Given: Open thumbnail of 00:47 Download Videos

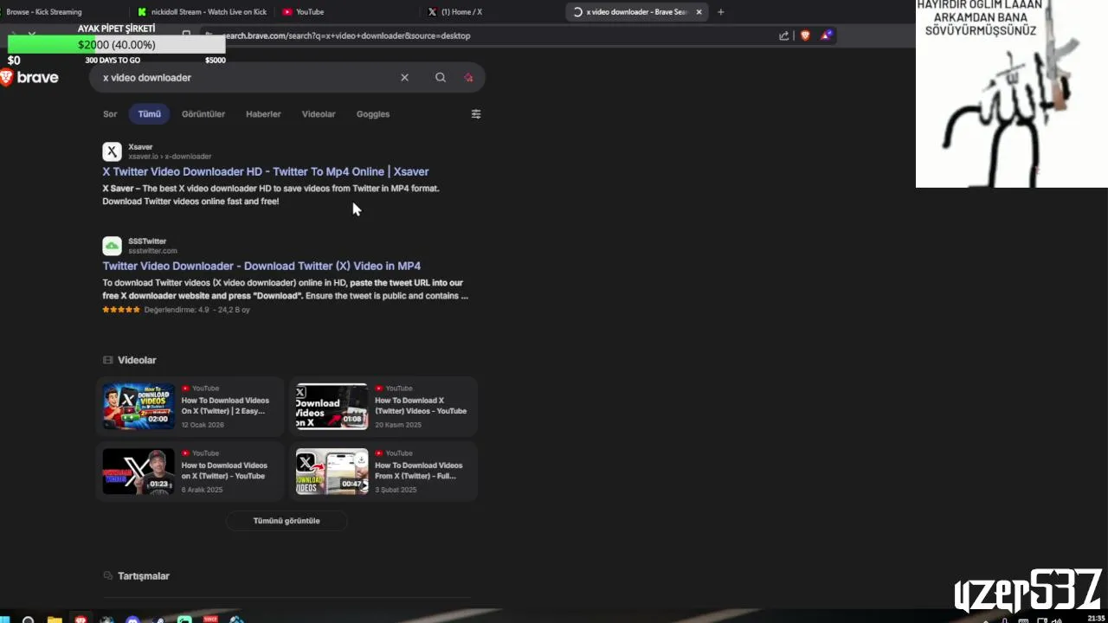Looking at the screenshot, I should point(332,471).
